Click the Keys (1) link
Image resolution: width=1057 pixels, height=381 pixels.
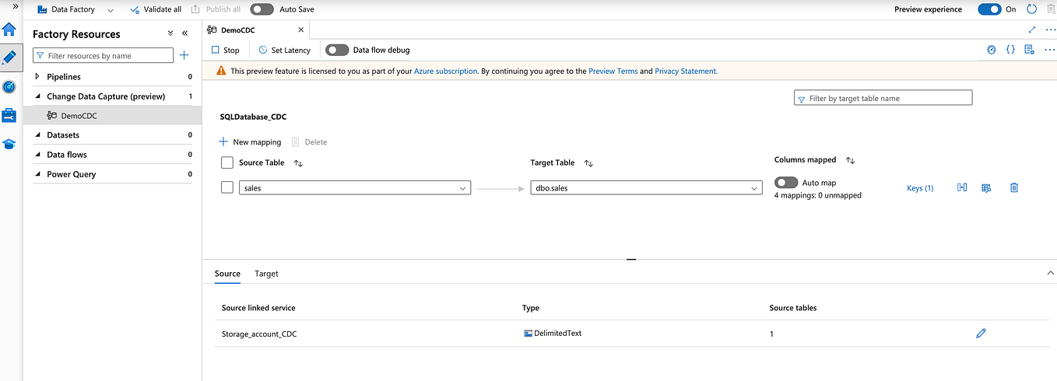click(x=920, y=188)
